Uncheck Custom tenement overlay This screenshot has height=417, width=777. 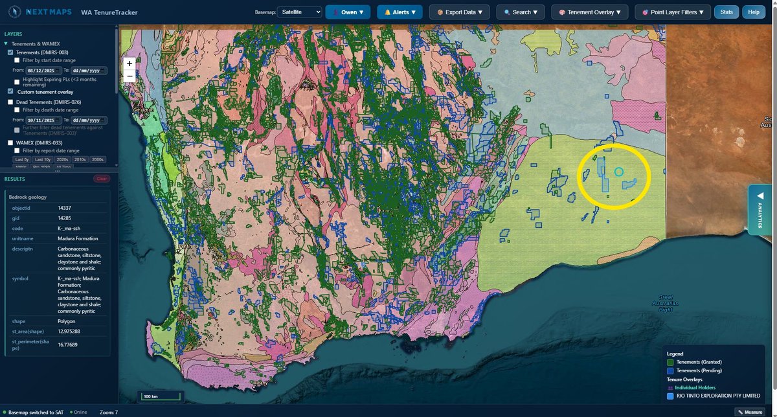10,92
